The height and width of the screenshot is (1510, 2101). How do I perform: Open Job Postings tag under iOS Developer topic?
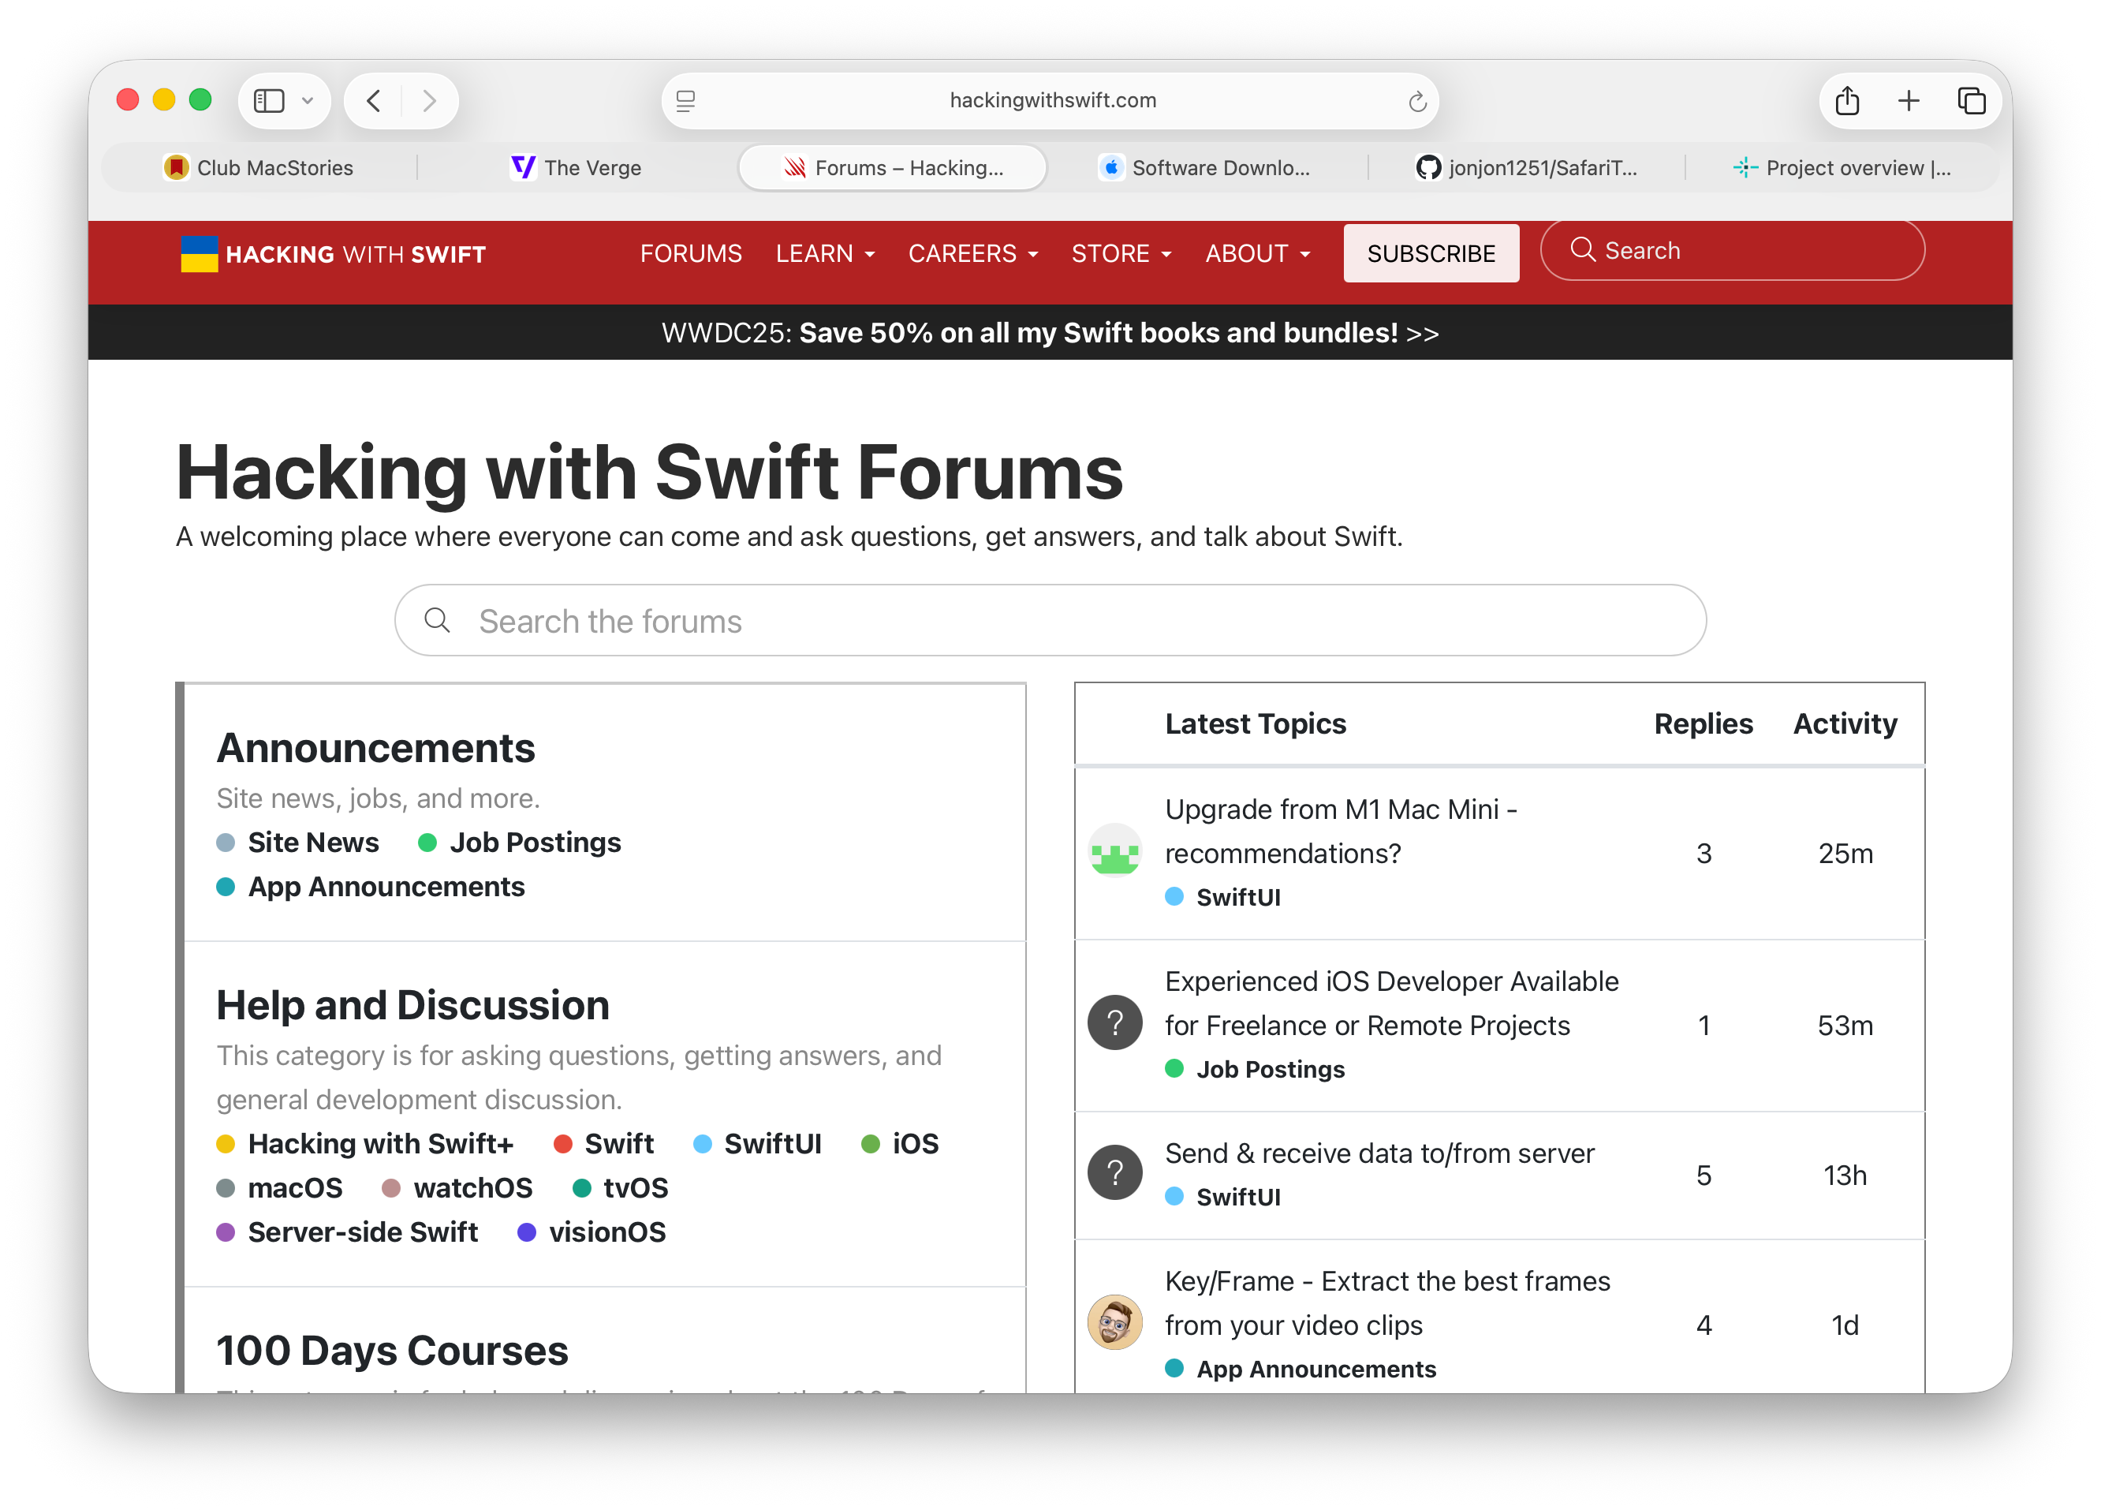(x=1270, y=1069)
